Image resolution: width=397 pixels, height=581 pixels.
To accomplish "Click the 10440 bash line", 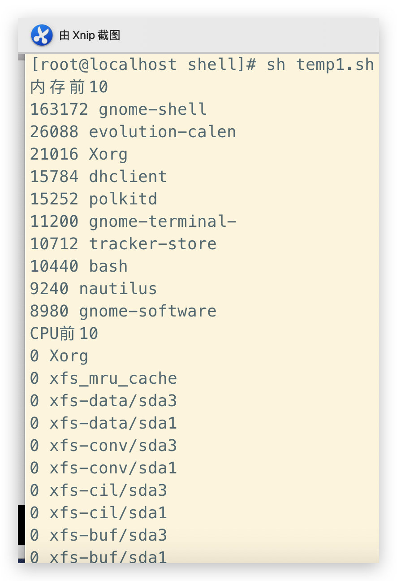I will (x=79, y=266).
